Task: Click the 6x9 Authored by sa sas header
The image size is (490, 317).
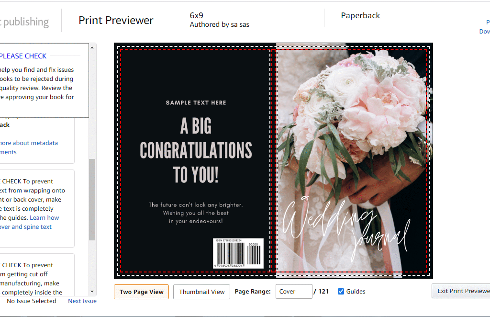Action: (219, 19)
